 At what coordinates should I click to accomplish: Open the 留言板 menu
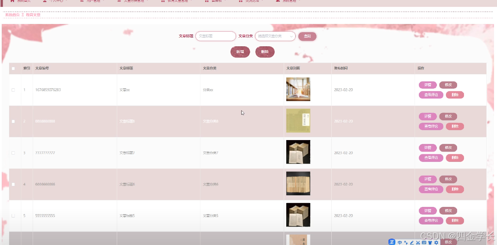coord(215,1)
